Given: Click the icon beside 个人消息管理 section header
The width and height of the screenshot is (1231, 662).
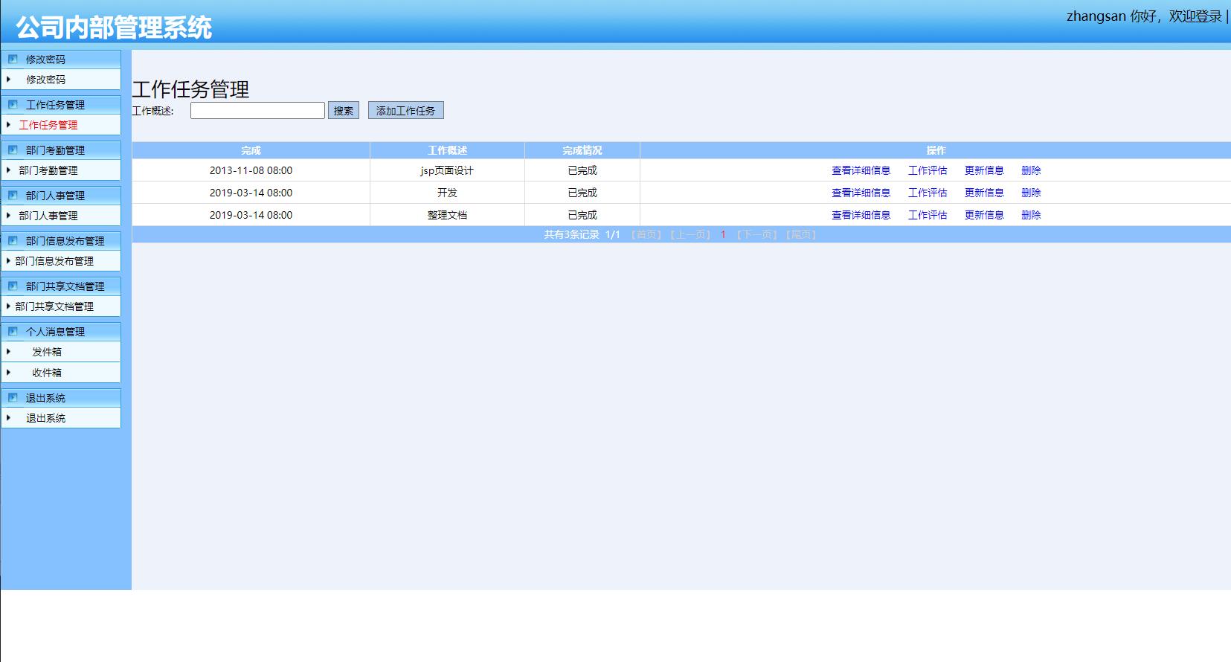Looking at the screenshot, I should coord(13,332).
